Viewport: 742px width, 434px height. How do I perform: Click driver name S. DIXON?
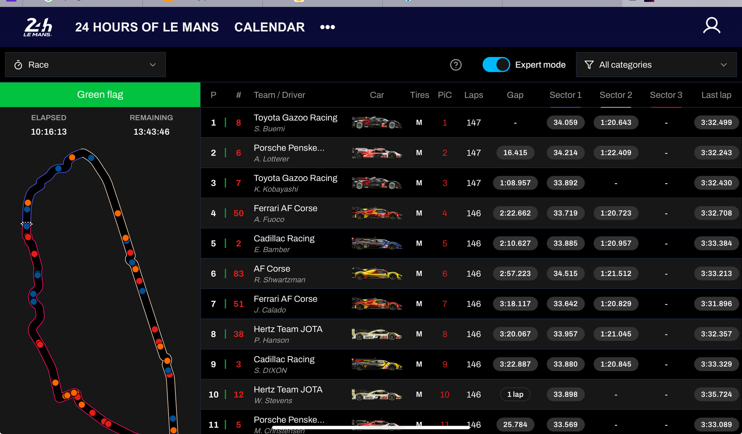270,370
